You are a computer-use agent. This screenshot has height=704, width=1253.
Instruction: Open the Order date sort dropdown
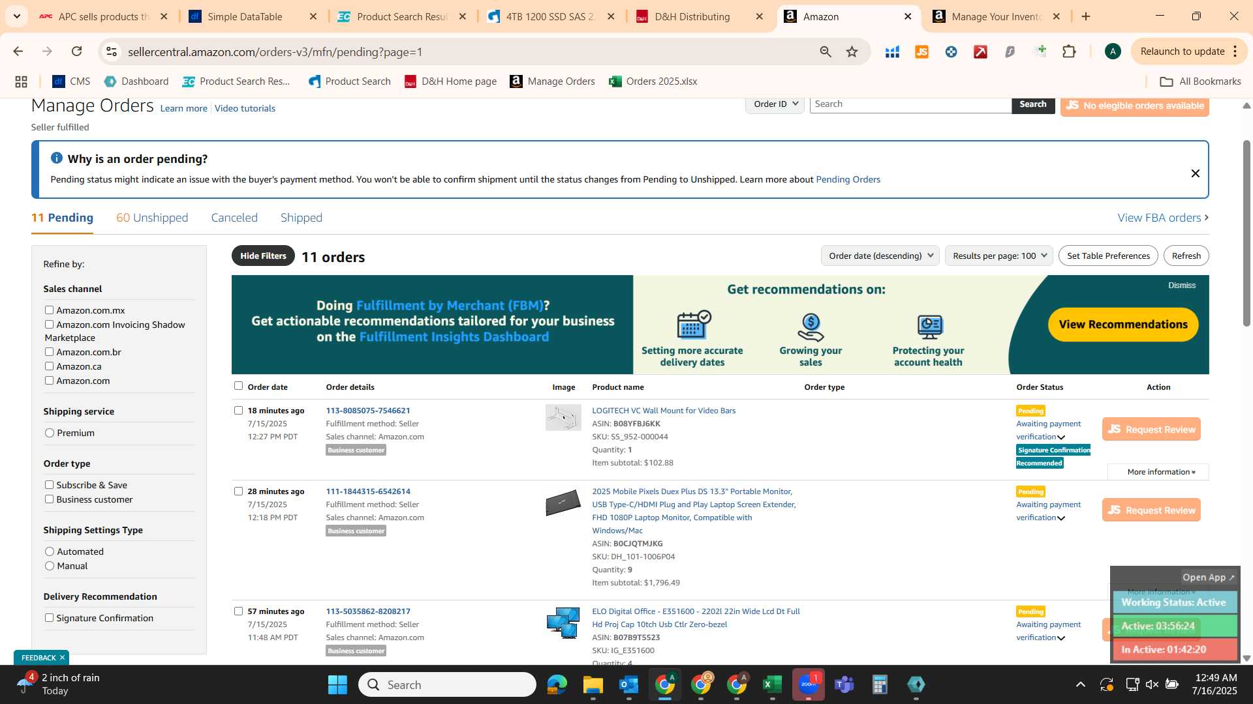[880, 256]
